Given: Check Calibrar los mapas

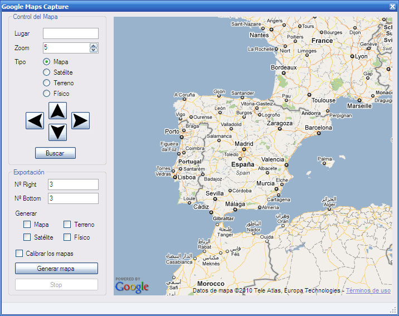Looking at the screenshot, I should tap(19, 254).
